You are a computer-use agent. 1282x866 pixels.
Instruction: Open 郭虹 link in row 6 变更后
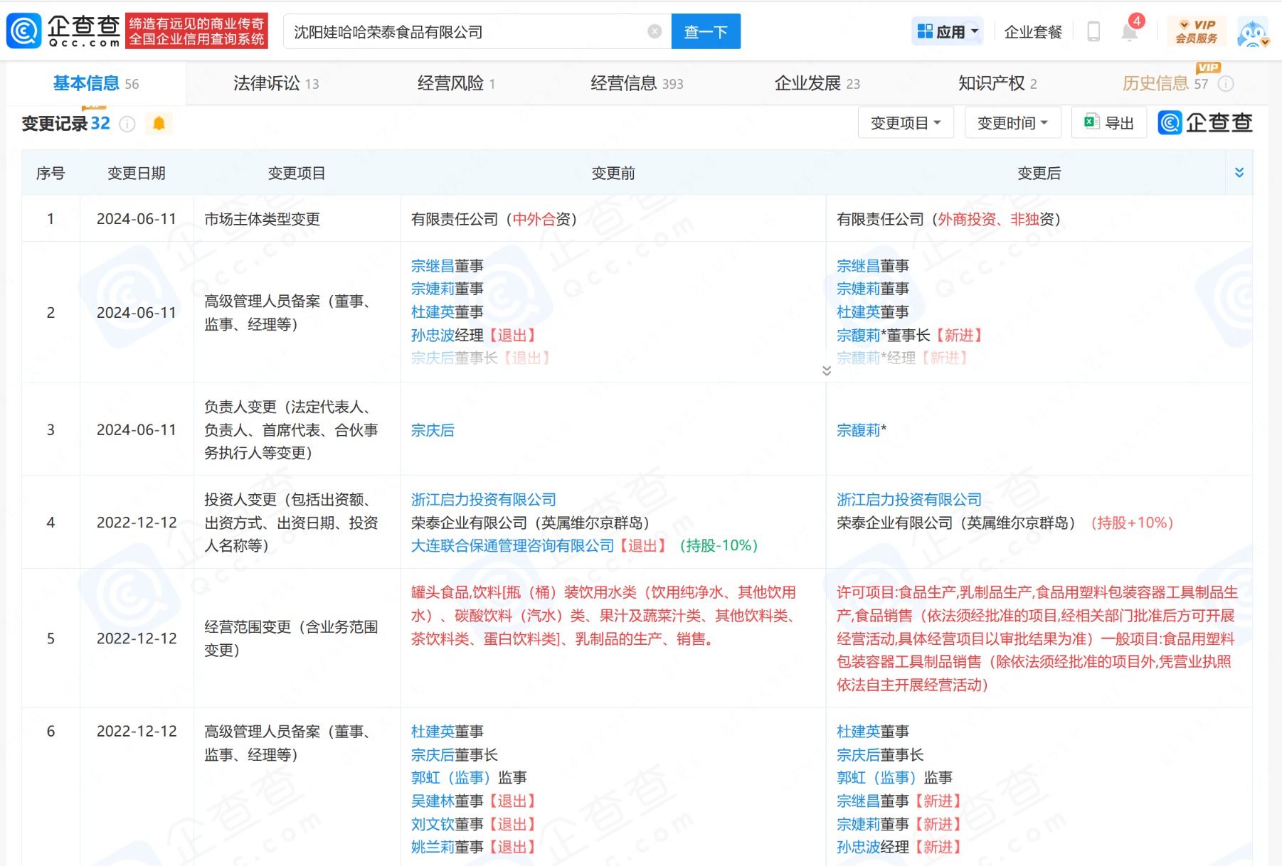click(x=876, y=778)
